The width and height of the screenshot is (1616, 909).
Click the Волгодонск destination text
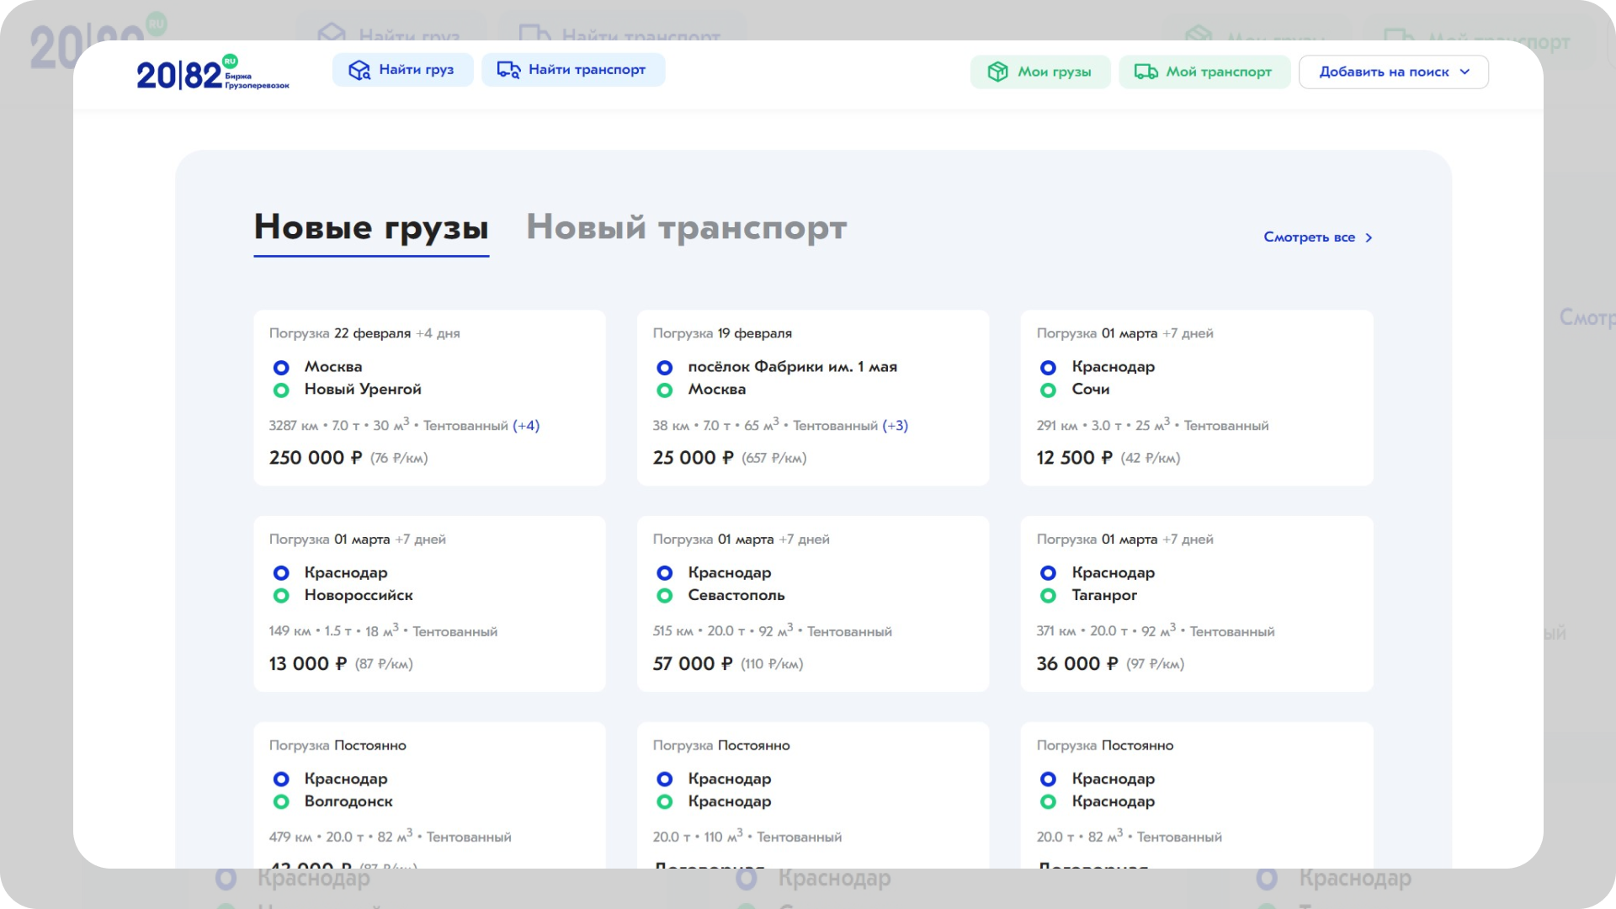click(x=348, y=801)
